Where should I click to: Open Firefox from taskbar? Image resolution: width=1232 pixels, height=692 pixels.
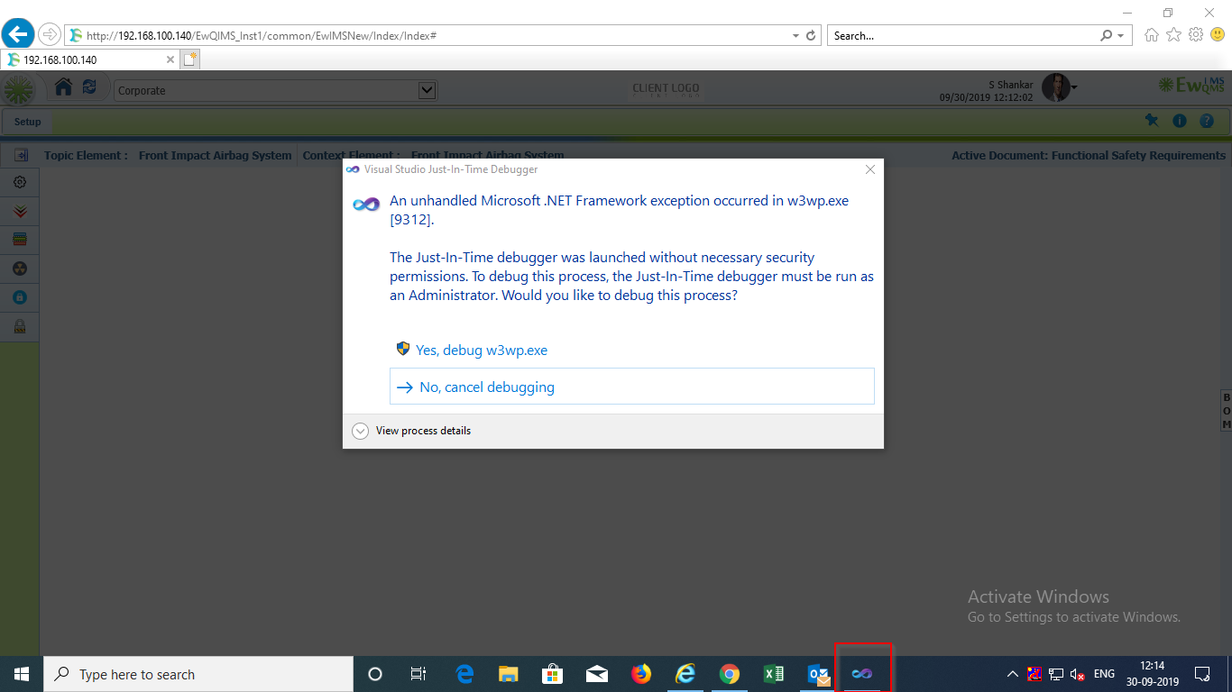(x=641, y=674)
